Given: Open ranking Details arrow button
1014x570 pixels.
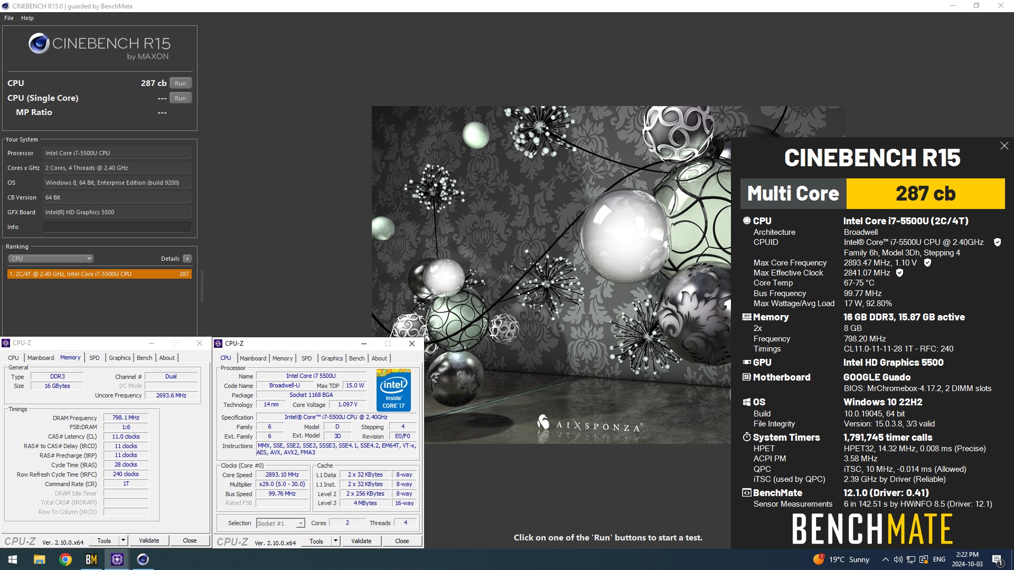Looking at the screenshot, I should [x=187, y=259].
